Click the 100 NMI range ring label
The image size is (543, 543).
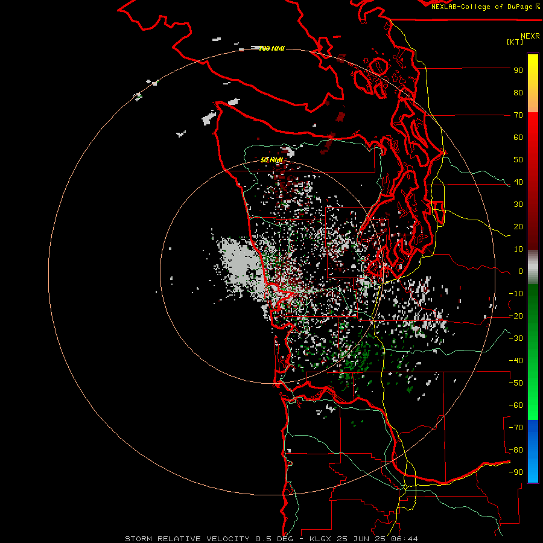pos(272,48)
